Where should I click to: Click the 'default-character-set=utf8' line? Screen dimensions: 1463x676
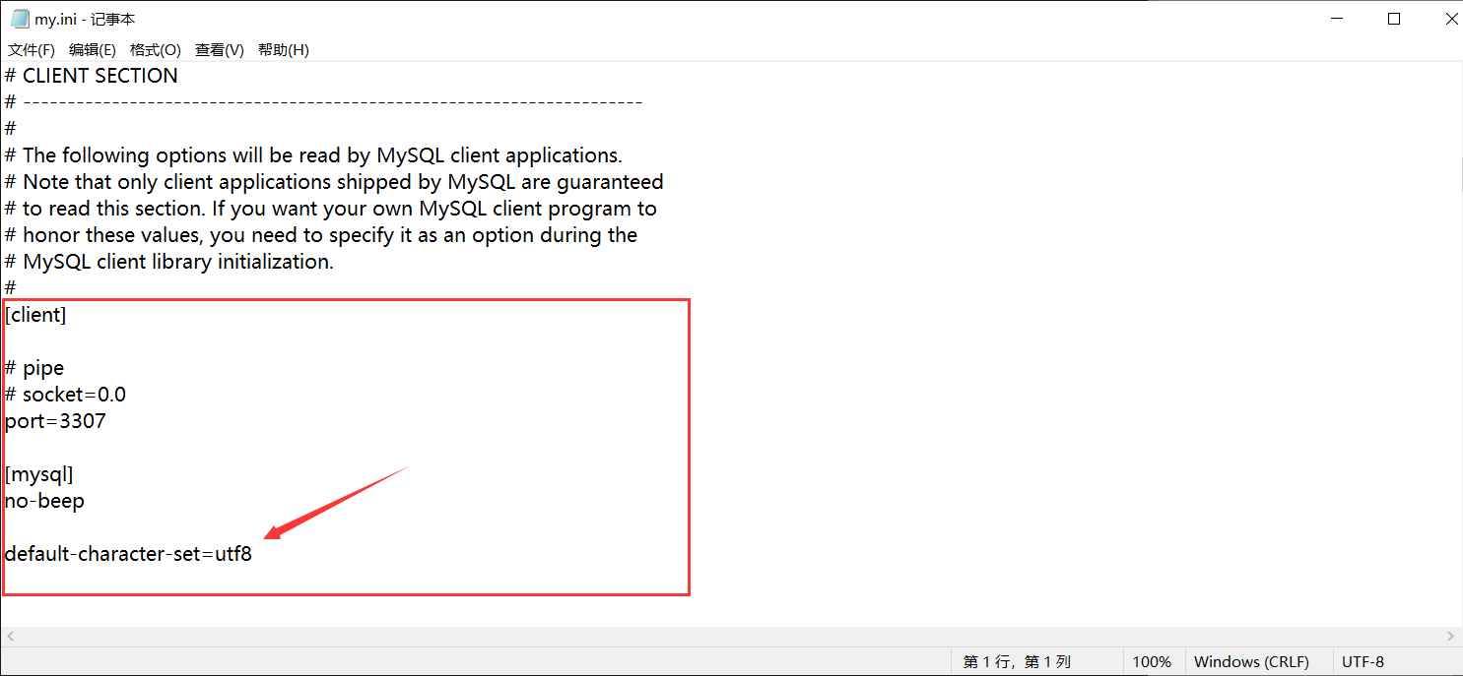coord(128,554)
